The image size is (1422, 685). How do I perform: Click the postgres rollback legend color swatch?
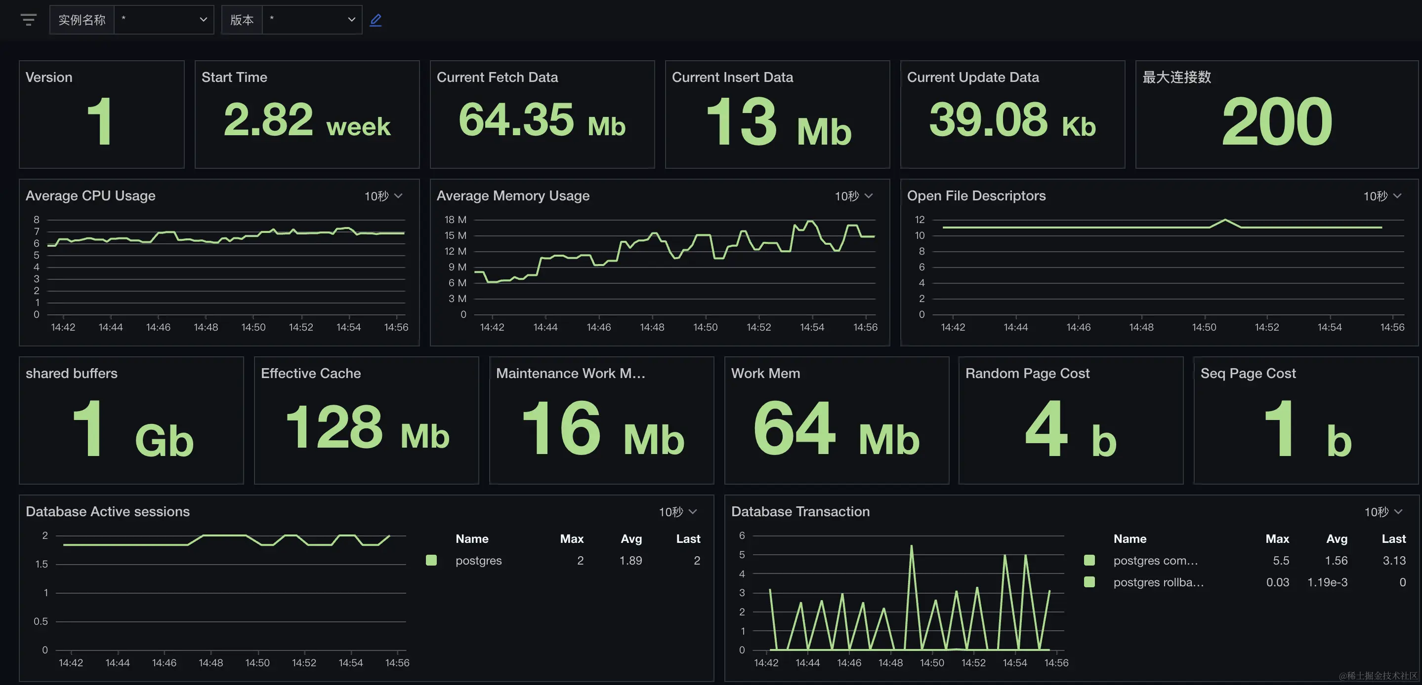point(1089,582)
